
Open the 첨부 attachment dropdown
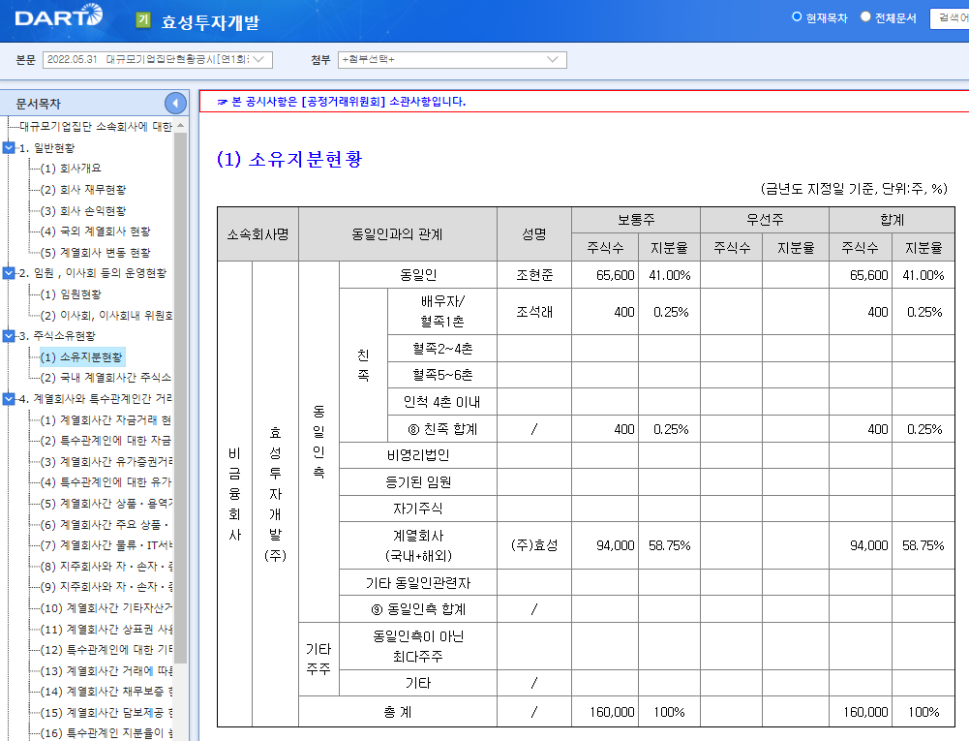452,59
